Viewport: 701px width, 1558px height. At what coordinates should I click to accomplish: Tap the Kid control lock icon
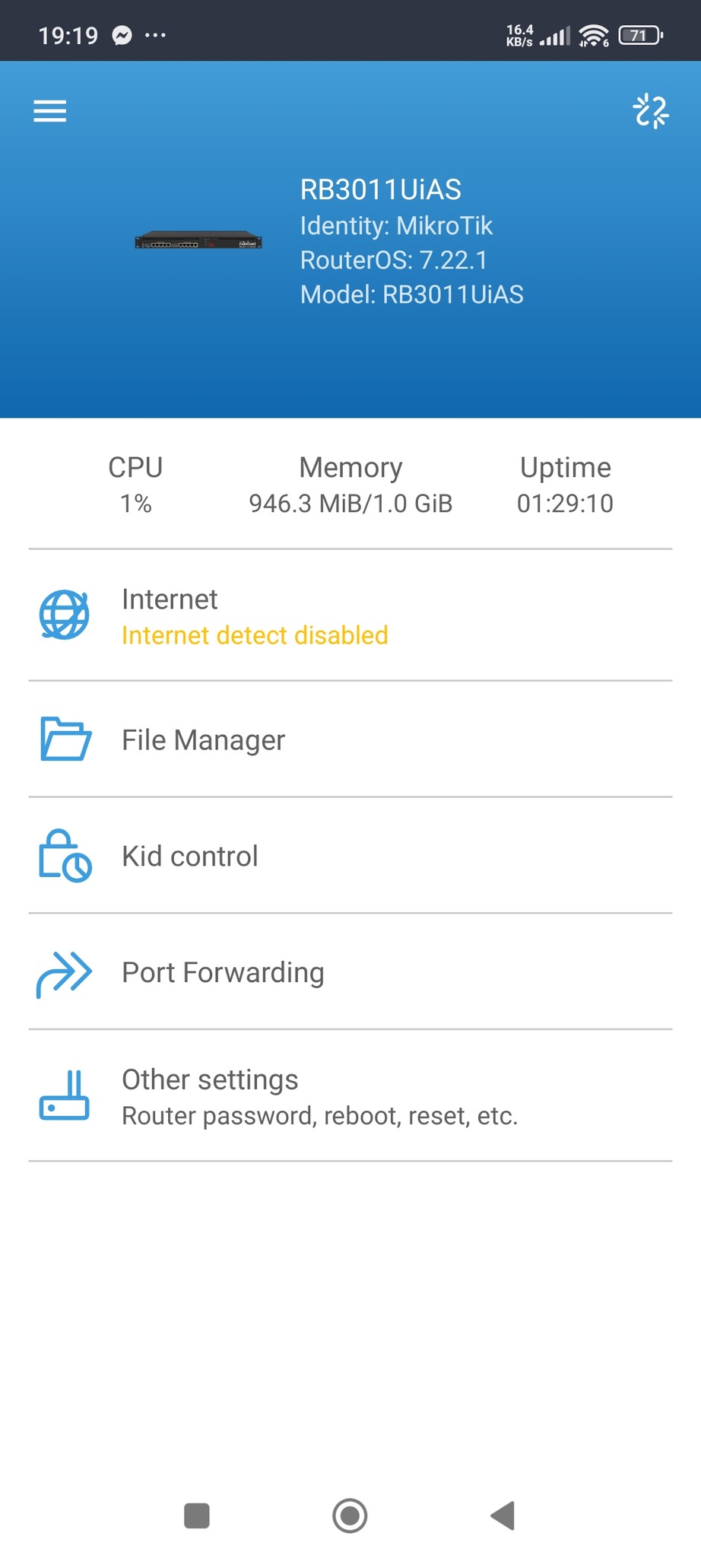(x=65, y=855)
